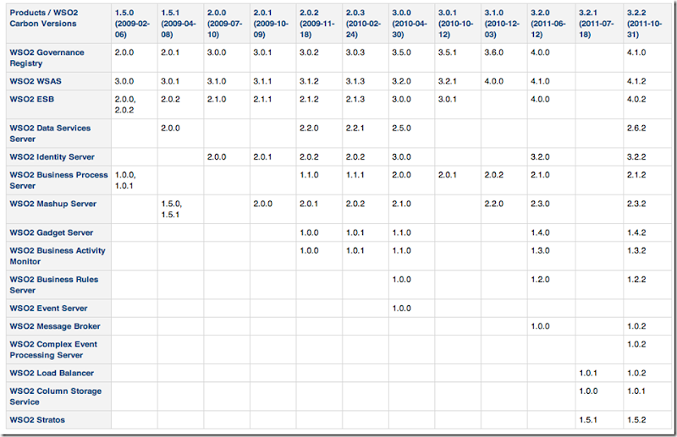Click Business Rules Server value 1.2.0
Screen dimensions: 677x437
(540, 279)
